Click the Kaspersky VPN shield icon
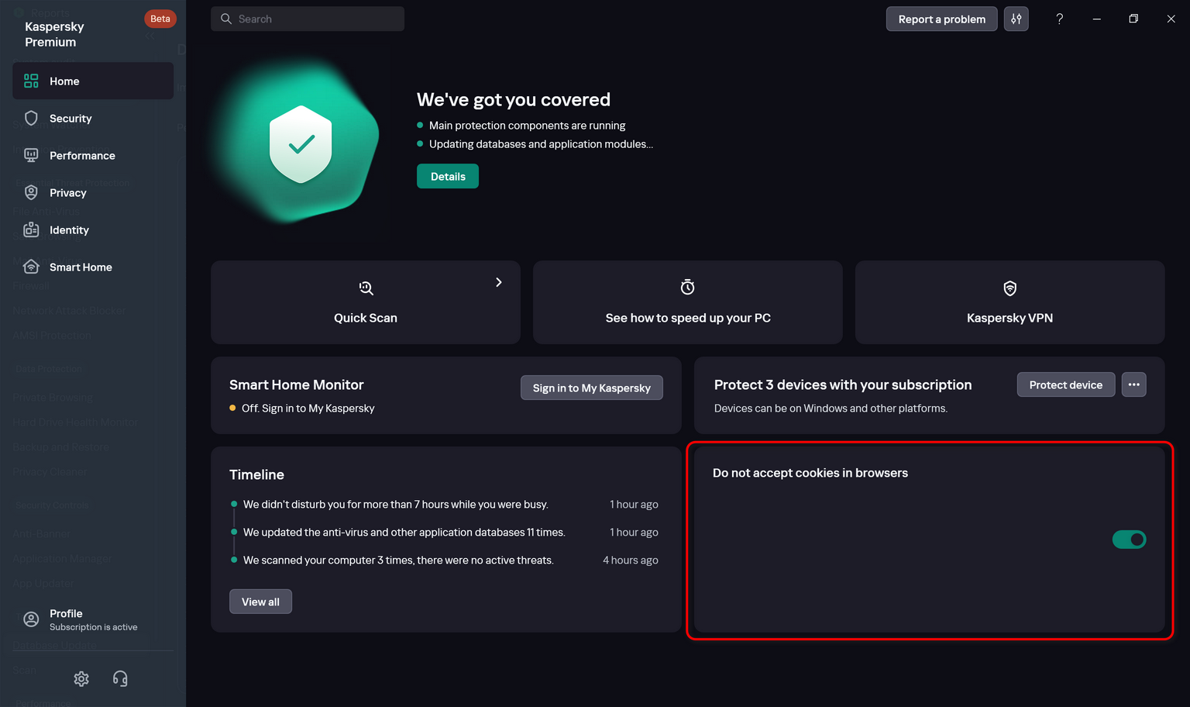The height and width of the screenshot is (707, 1190). click(x=1009, y=288)
